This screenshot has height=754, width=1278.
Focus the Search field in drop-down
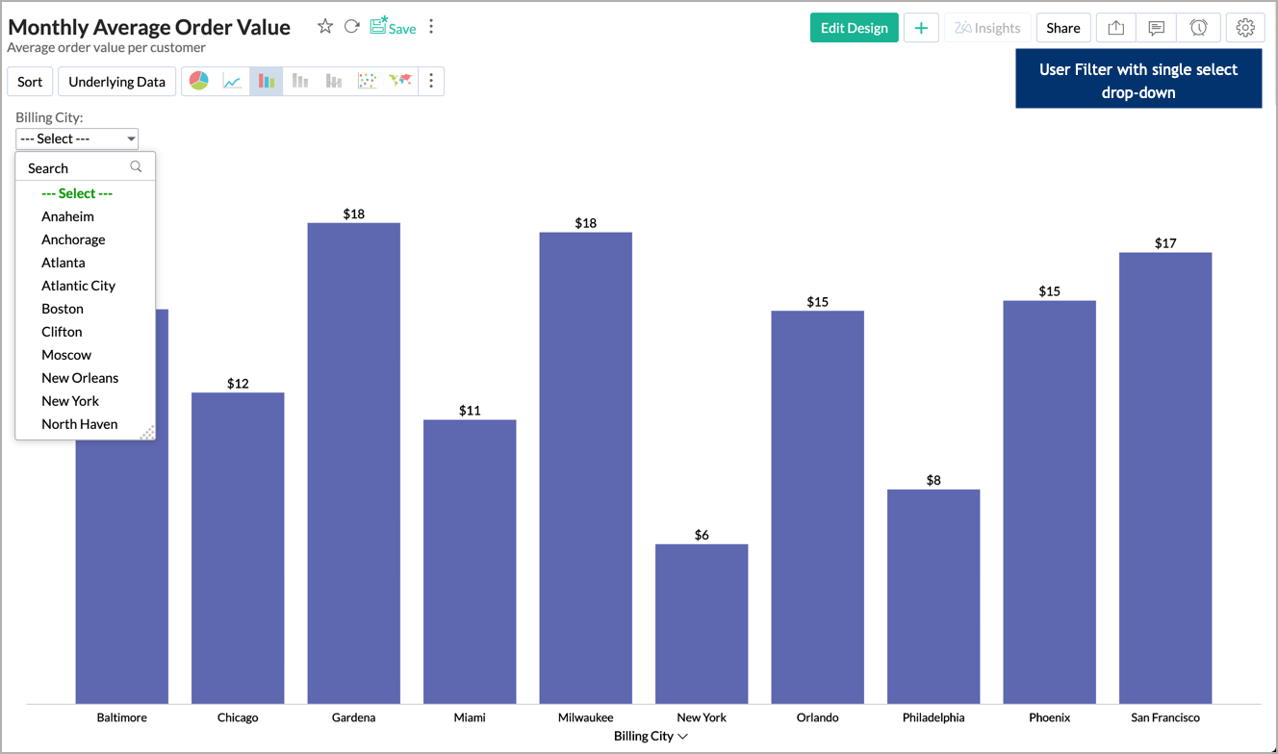(75, 167)
